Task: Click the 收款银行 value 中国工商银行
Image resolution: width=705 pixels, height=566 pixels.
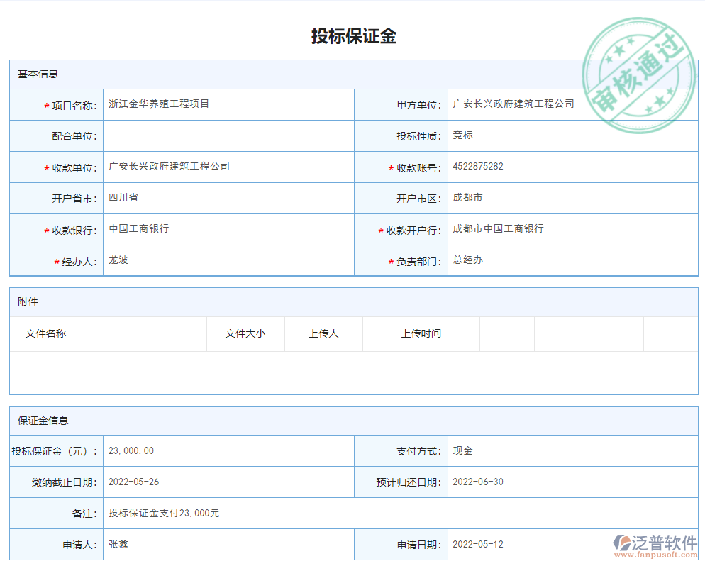Action: pyautogui.click(x=136, y=229)
